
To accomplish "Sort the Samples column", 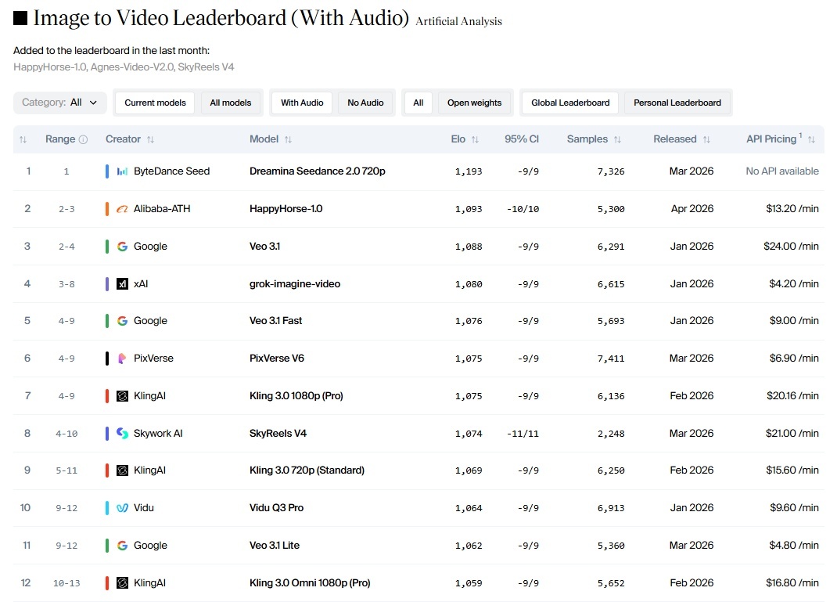I will click(618, 139).
